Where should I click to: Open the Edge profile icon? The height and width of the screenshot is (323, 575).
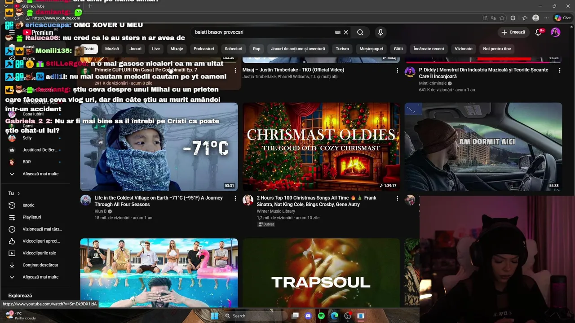click(535, 18)
